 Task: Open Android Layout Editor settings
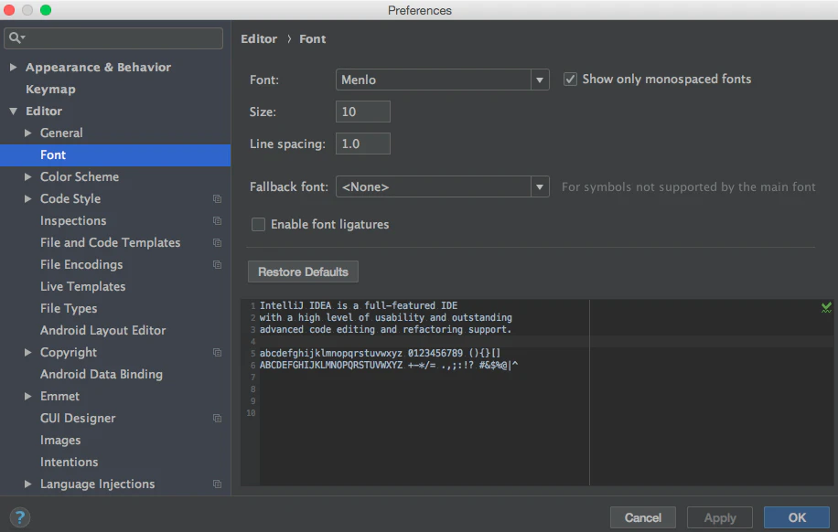pyautogui.click(x=103, y=331)
